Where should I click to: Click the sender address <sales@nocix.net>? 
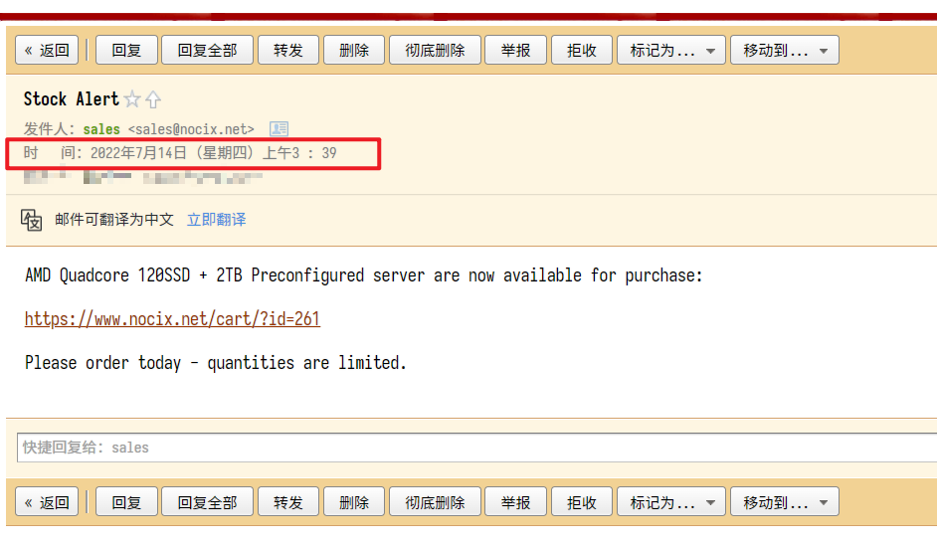click(x=191, y=129)
